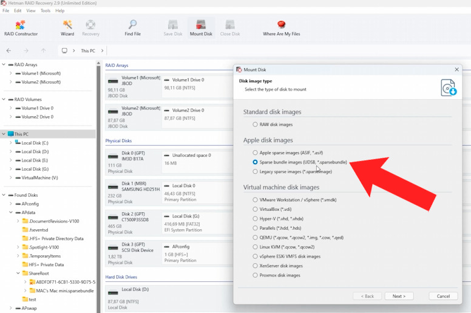471x313 pixels.
Task: Select VirtualMachine (V:) in tree
Action: point(36,177)
